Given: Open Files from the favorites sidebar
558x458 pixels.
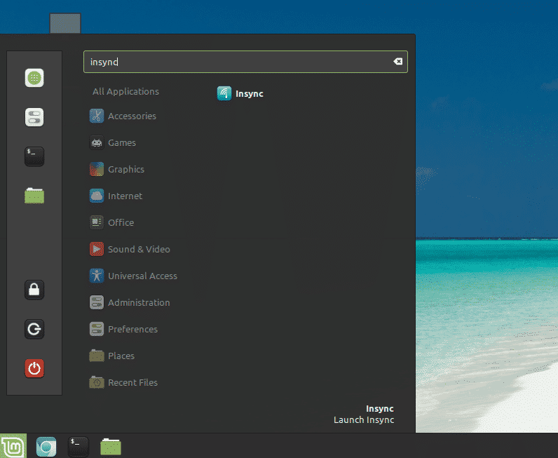Looking at the screenshot, I should point(34,196).
